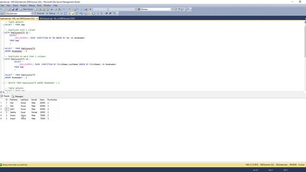Decrease indent of selected lines
The height and width of the screenshot is (172, 306).
(x=107, y=13)
